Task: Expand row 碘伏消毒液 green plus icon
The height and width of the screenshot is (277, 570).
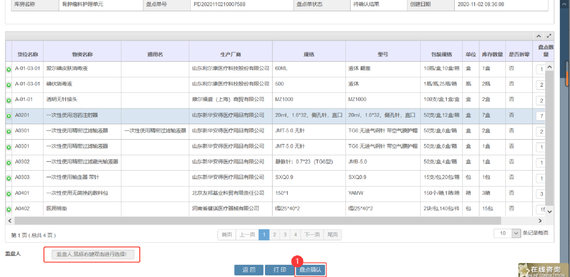Action: pos(9,85)
